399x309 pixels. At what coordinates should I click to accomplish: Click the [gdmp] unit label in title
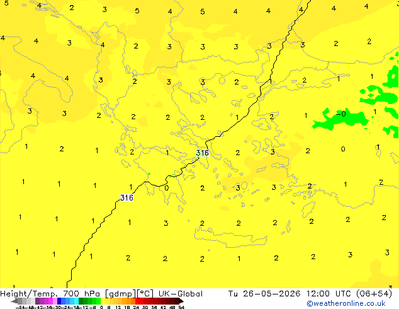point(120,294)
